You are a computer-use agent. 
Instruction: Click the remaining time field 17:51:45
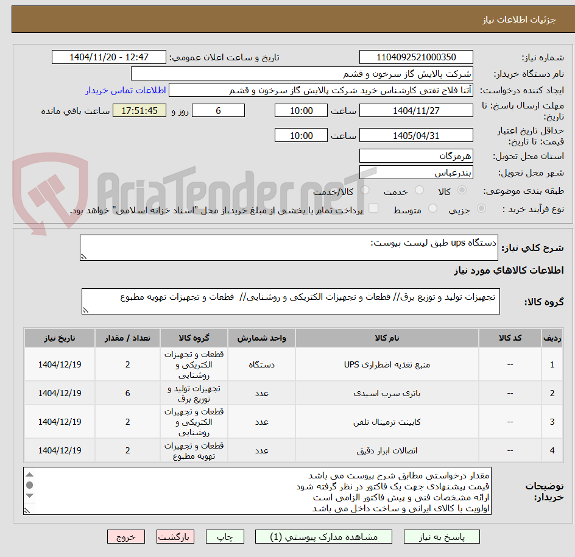(139, 110)
